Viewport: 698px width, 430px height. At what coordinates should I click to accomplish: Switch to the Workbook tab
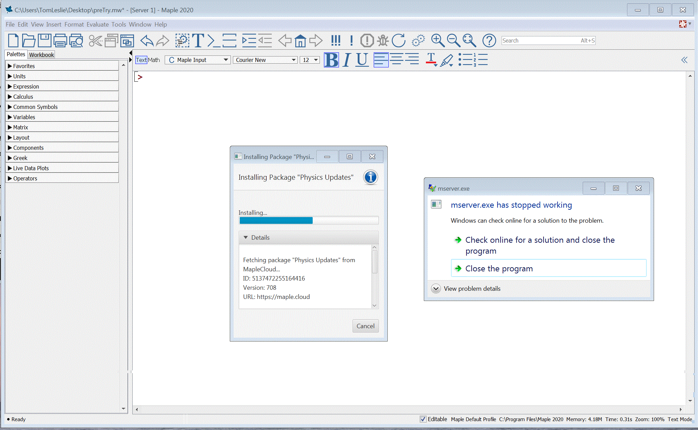pyautogui.click(x=41, y=54)
